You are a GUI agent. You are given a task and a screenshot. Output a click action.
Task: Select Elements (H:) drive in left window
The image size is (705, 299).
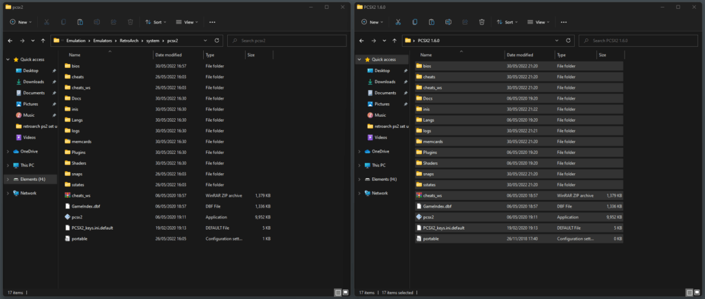tap(30, 179)
